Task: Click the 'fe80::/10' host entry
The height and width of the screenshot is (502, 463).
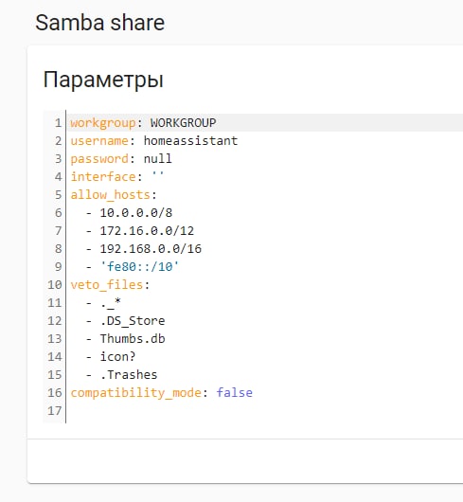Action: 140,266
